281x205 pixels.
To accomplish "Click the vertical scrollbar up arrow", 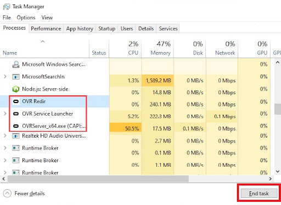I will coord(278,62).
